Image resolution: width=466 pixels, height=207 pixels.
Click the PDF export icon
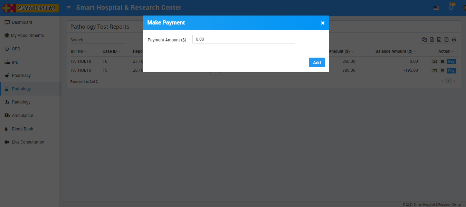pyautogui.click(x=446, y=40)
